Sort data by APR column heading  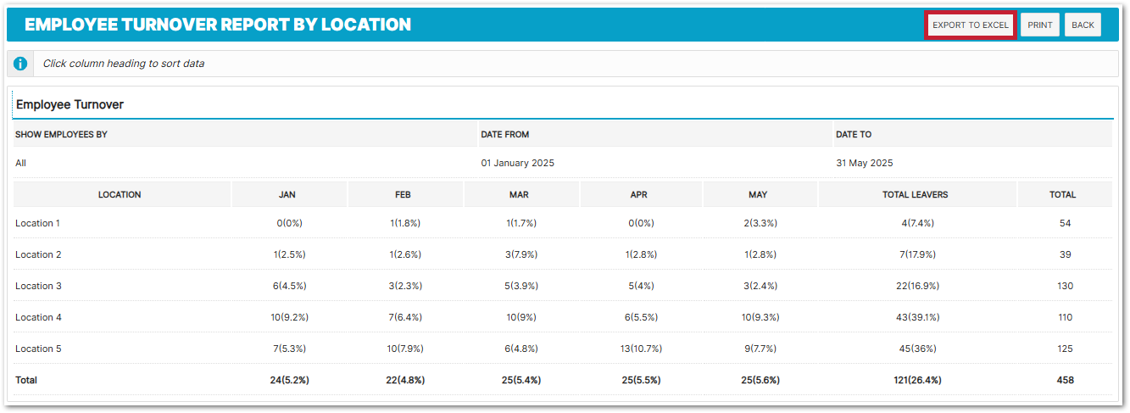(x=639, y=195)
